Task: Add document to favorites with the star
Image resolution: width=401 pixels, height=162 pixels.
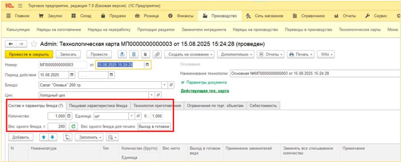Action: (x=34, y=44)
